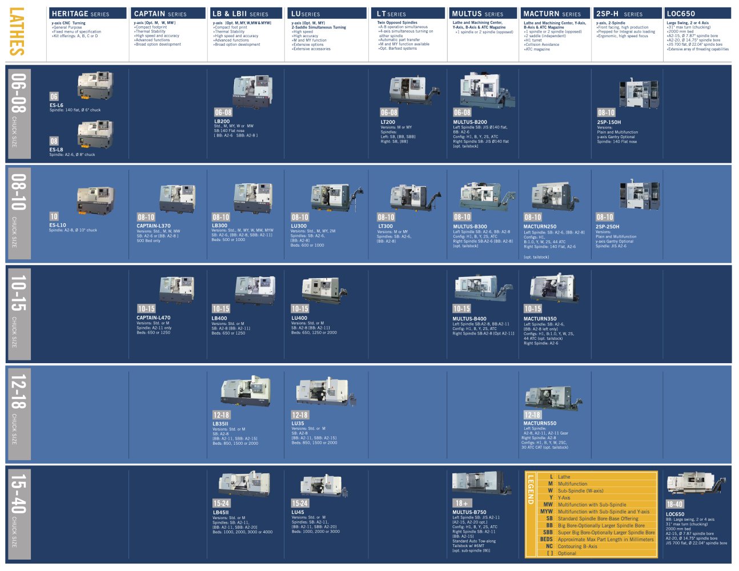Open the ES-L10 machine photo

point(95,200)
